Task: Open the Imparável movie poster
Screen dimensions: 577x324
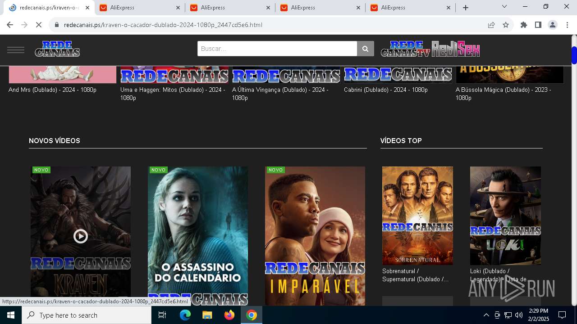Action: 315,236
